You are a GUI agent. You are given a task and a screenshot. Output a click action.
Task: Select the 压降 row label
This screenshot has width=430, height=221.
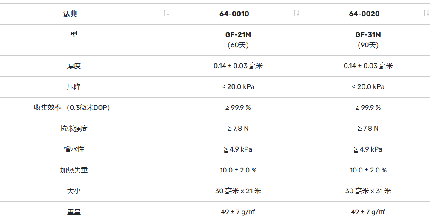[x=74, y=87]
